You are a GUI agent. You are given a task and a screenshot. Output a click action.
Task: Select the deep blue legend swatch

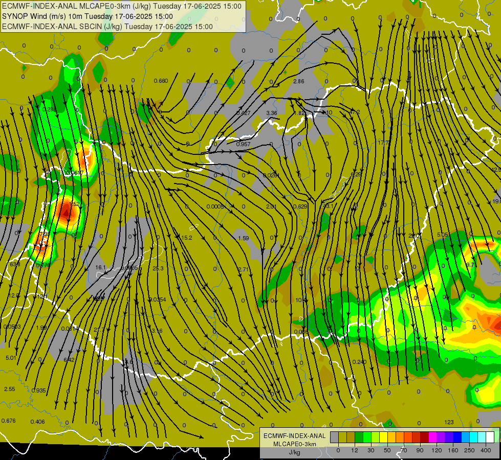pyautogui.click(x=458, y=437)
